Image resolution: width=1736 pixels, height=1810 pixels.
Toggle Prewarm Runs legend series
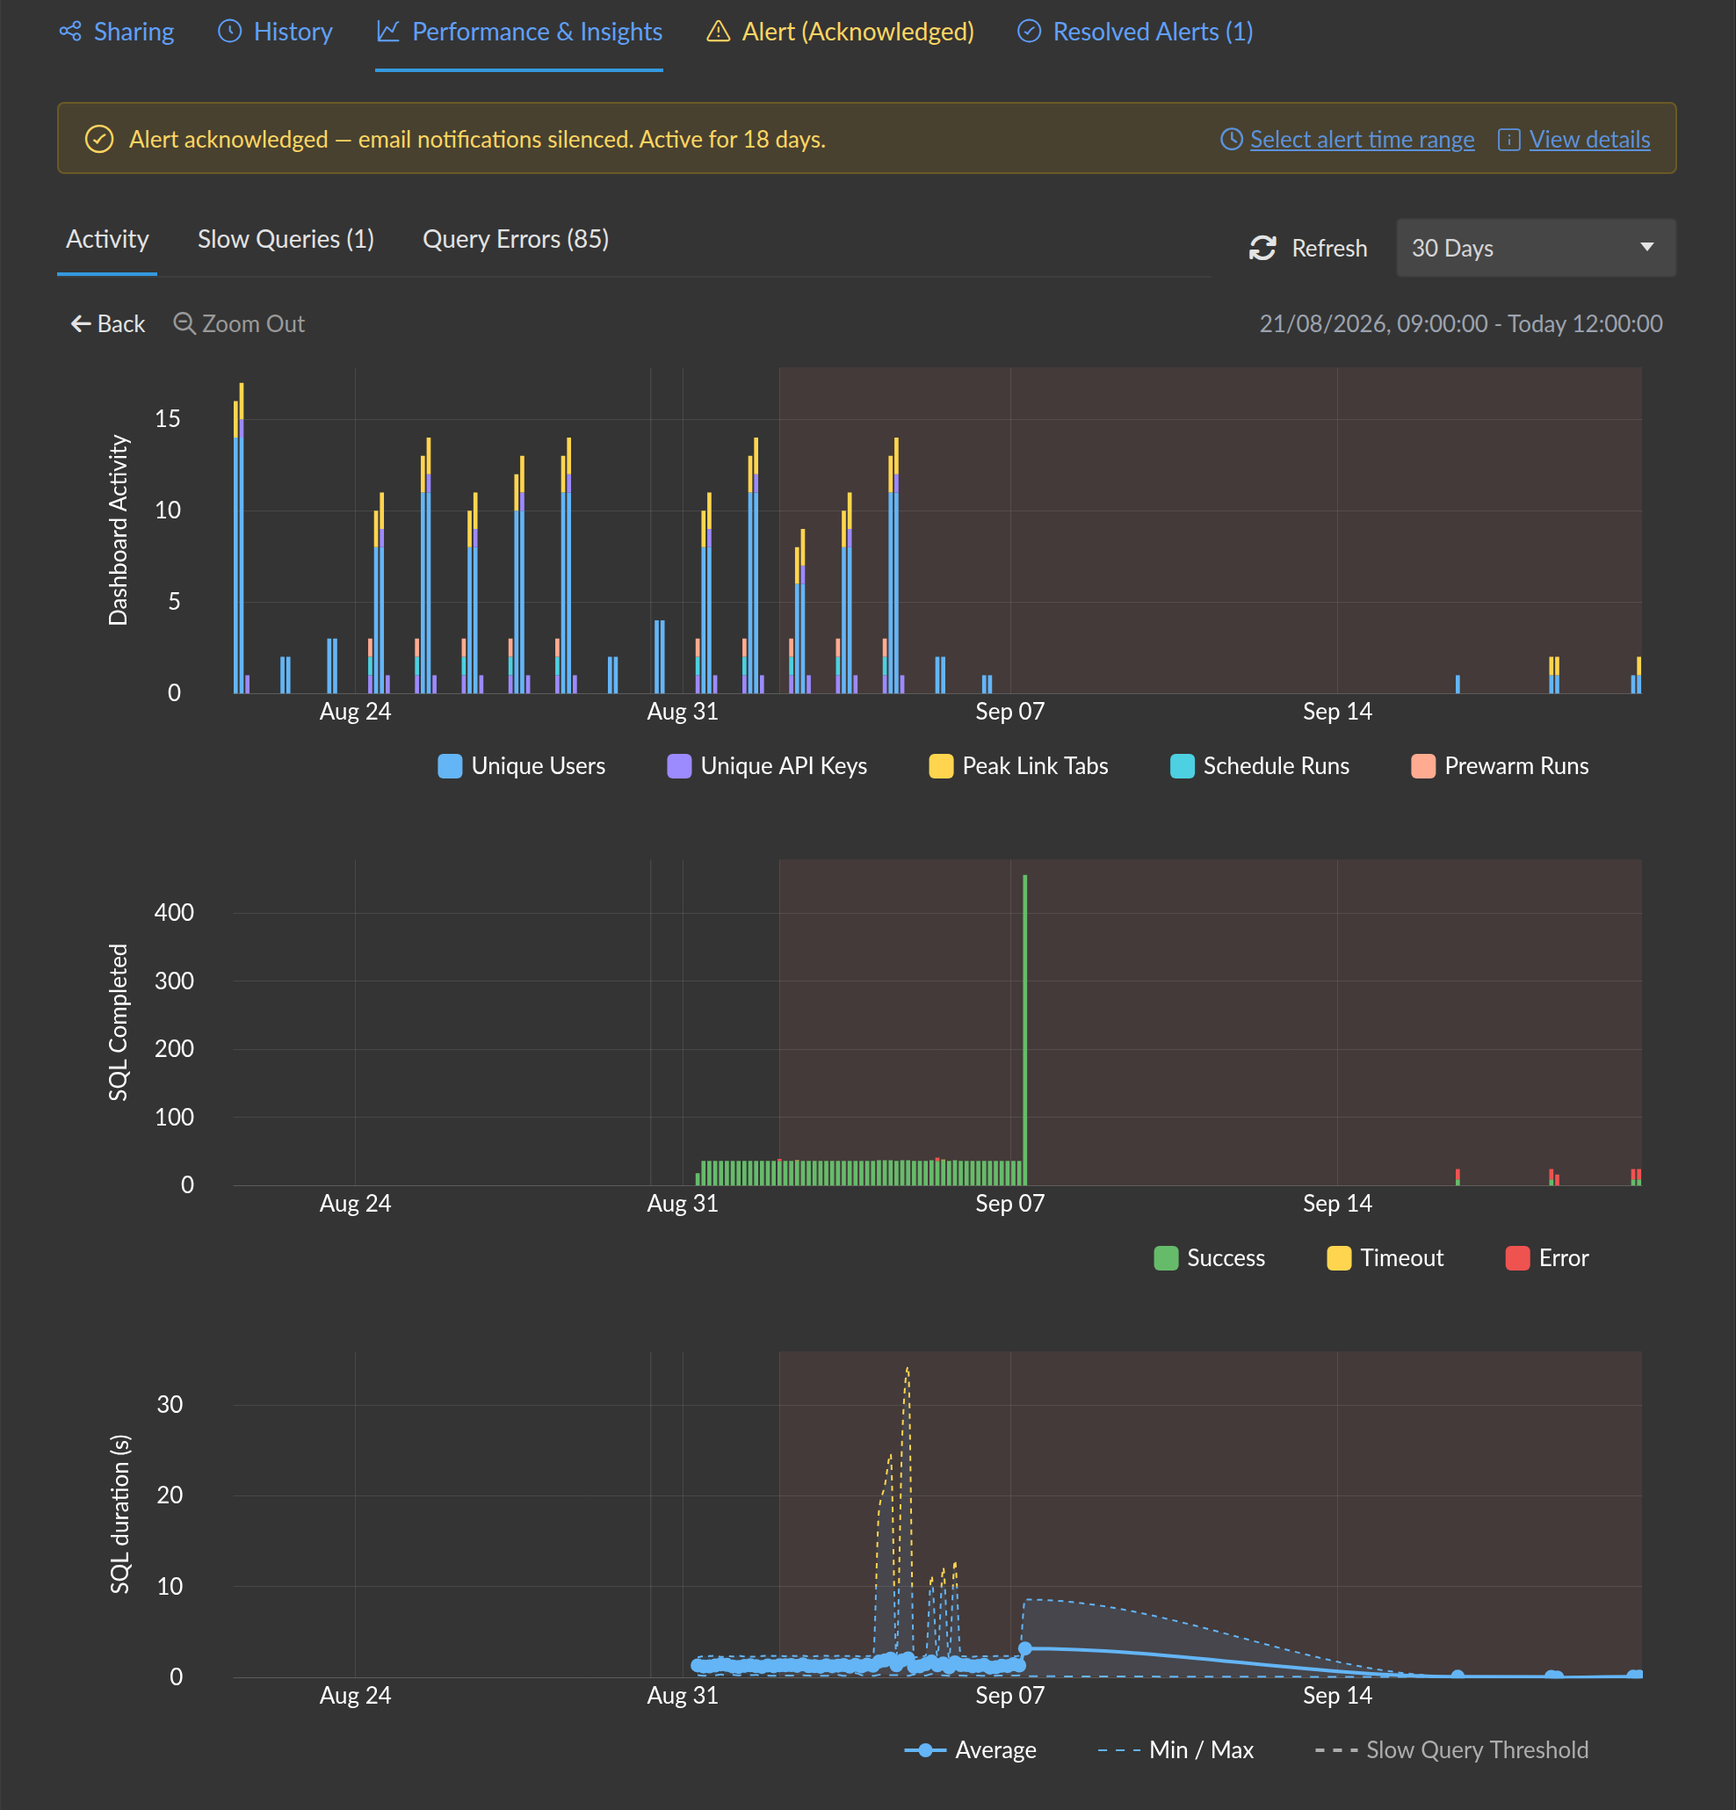1501,766
